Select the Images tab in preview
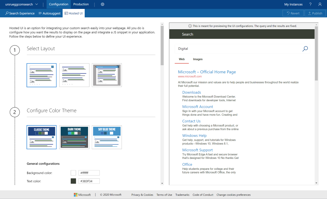 click(198, 59)
